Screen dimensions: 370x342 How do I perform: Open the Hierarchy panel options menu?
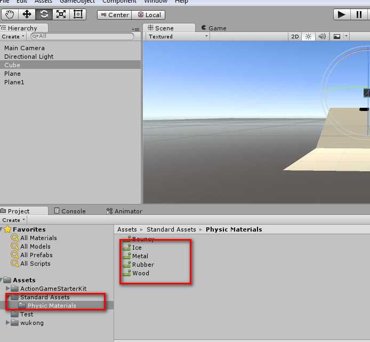[135, 29]
